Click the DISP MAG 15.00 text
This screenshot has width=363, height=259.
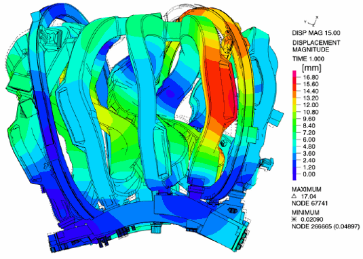tap(316, 33)
